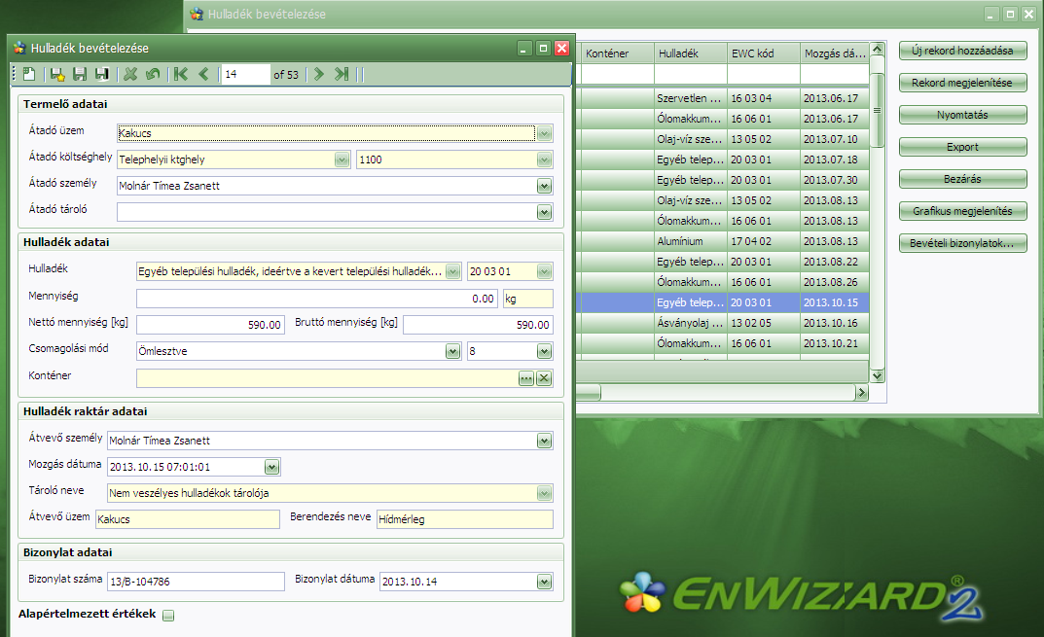Sort table by the EWC kód column header
This screenshot has width=1044, height=637.
point(764,53)
